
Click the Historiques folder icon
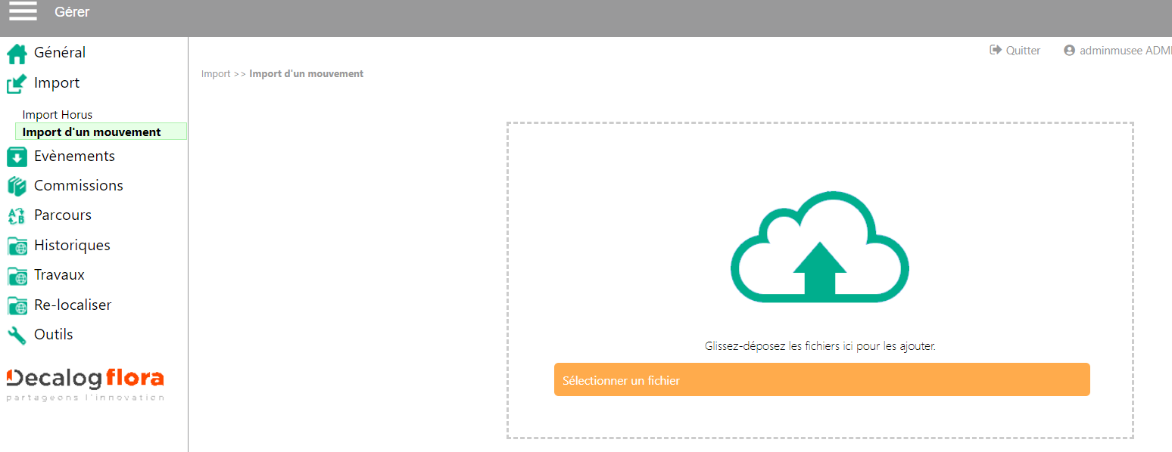(x=17, y=246)
